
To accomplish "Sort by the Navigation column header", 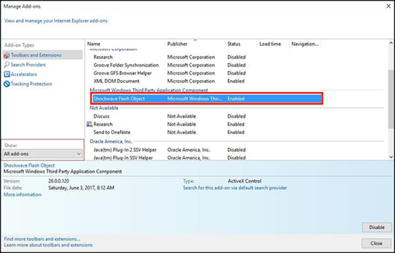I will (305, 44).
